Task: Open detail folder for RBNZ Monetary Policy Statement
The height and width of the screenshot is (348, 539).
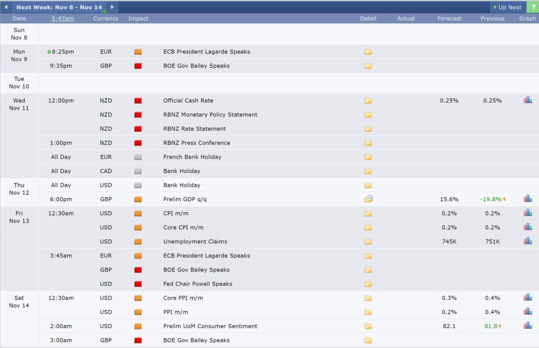Action: [x=368, y=115]
